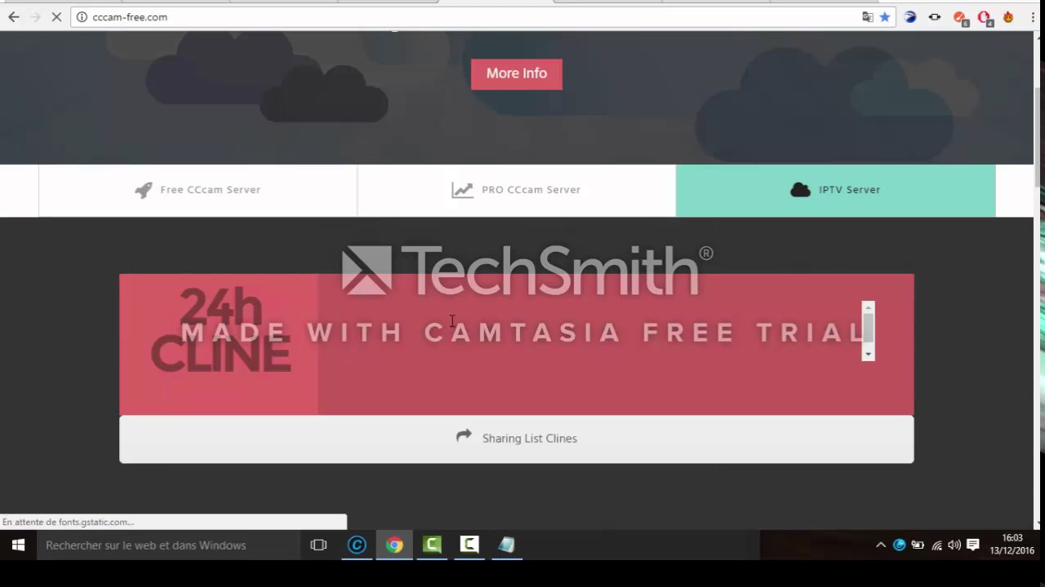The width and height of the screenshot is (1045, 587).
Task: Open the blue C app on the taskbar
Action: coord(357,545)
